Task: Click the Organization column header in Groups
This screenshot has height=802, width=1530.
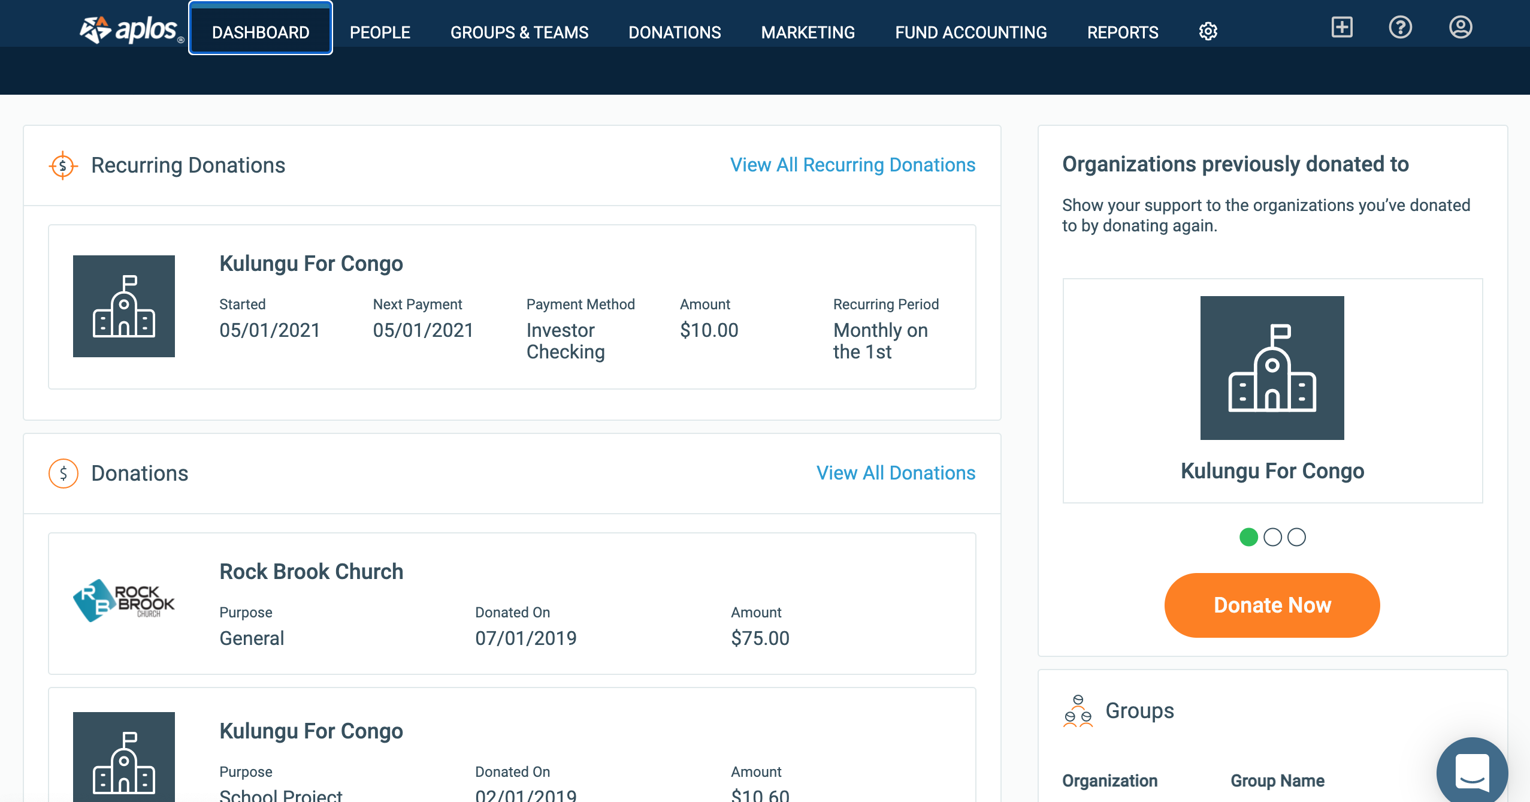Action: click(1109, 780)
